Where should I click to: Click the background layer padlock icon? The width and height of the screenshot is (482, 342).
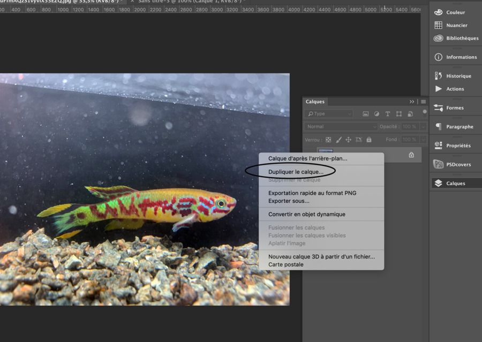click(411, 155)
